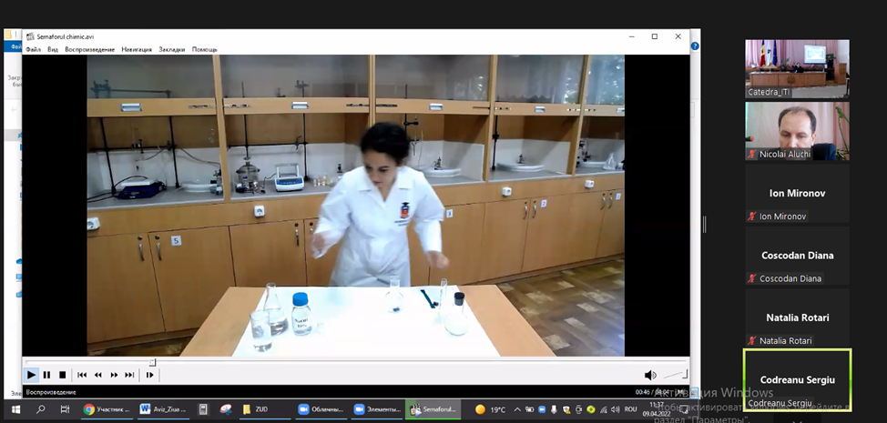The height and width of the screenshot is (423, 887).
Task: Skip to previous track in player
Action: pos(82,375)
